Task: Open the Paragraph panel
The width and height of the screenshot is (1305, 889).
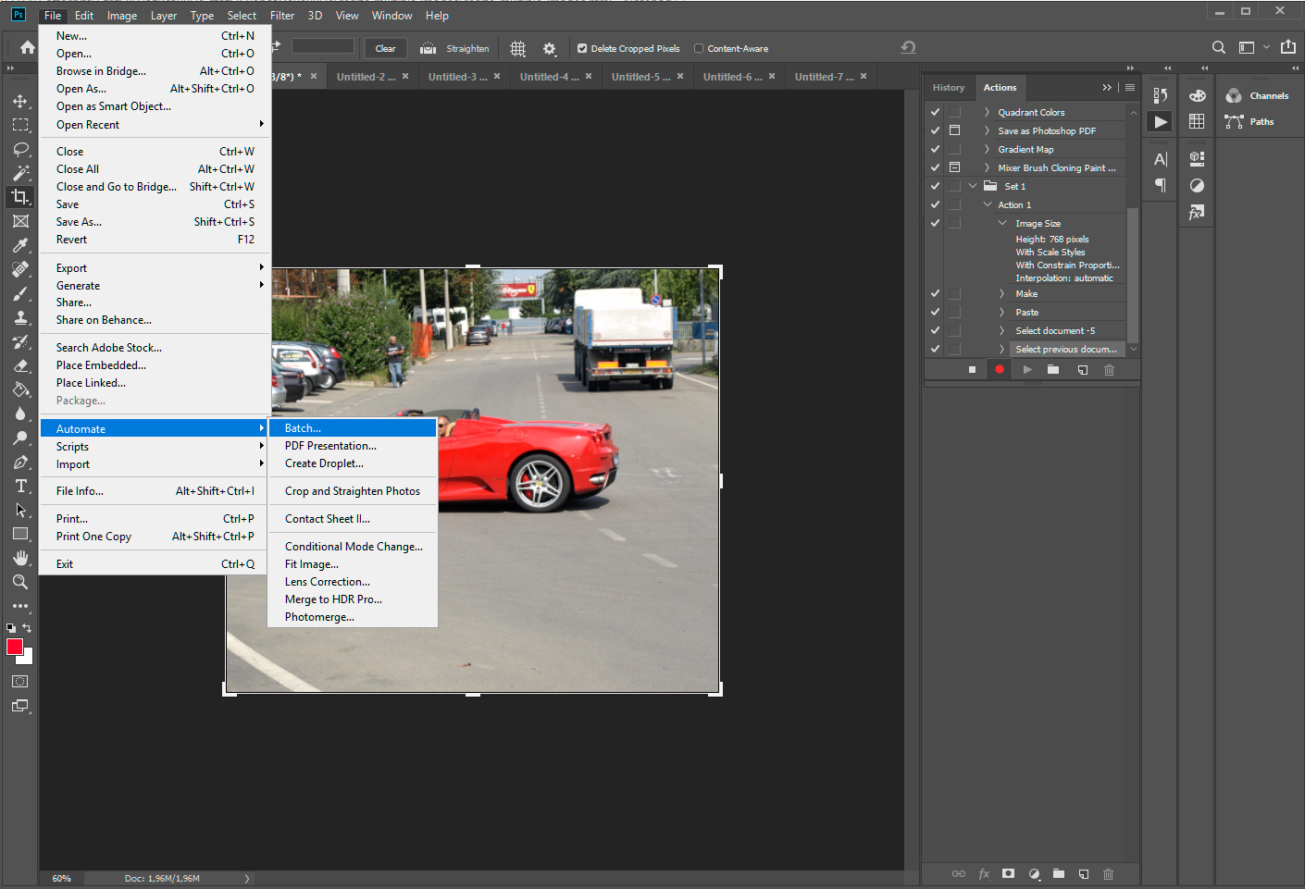Action: 1160,186
